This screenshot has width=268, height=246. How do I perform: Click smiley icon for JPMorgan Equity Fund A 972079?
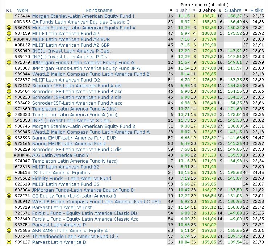click(9, 62)
